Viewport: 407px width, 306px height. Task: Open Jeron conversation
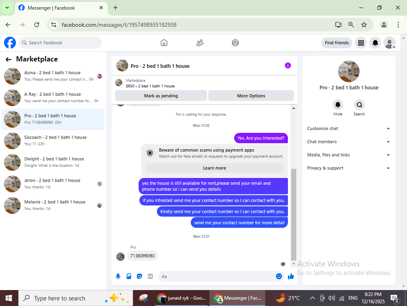[x=53, y=184]
